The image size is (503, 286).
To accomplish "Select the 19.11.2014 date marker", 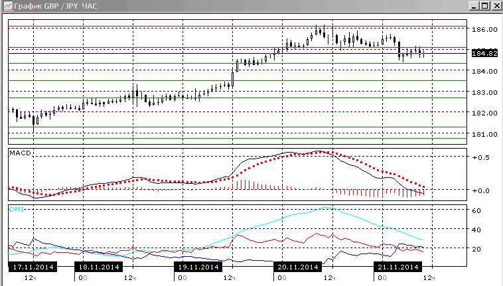I will [x=198, y=267].
